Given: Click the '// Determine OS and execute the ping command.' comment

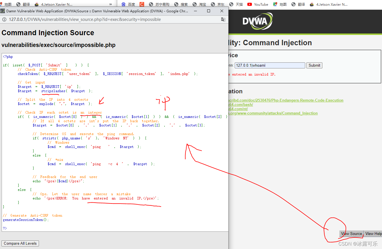Looking at the screenshot, I should coord(83,134).
